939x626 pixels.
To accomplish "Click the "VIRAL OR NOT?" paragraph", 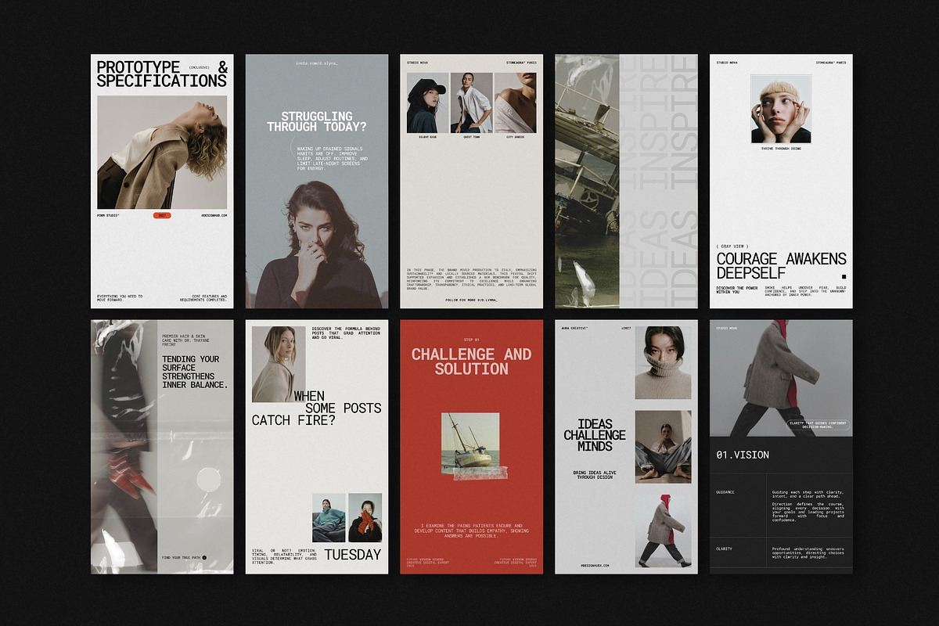I will [282, 556].
